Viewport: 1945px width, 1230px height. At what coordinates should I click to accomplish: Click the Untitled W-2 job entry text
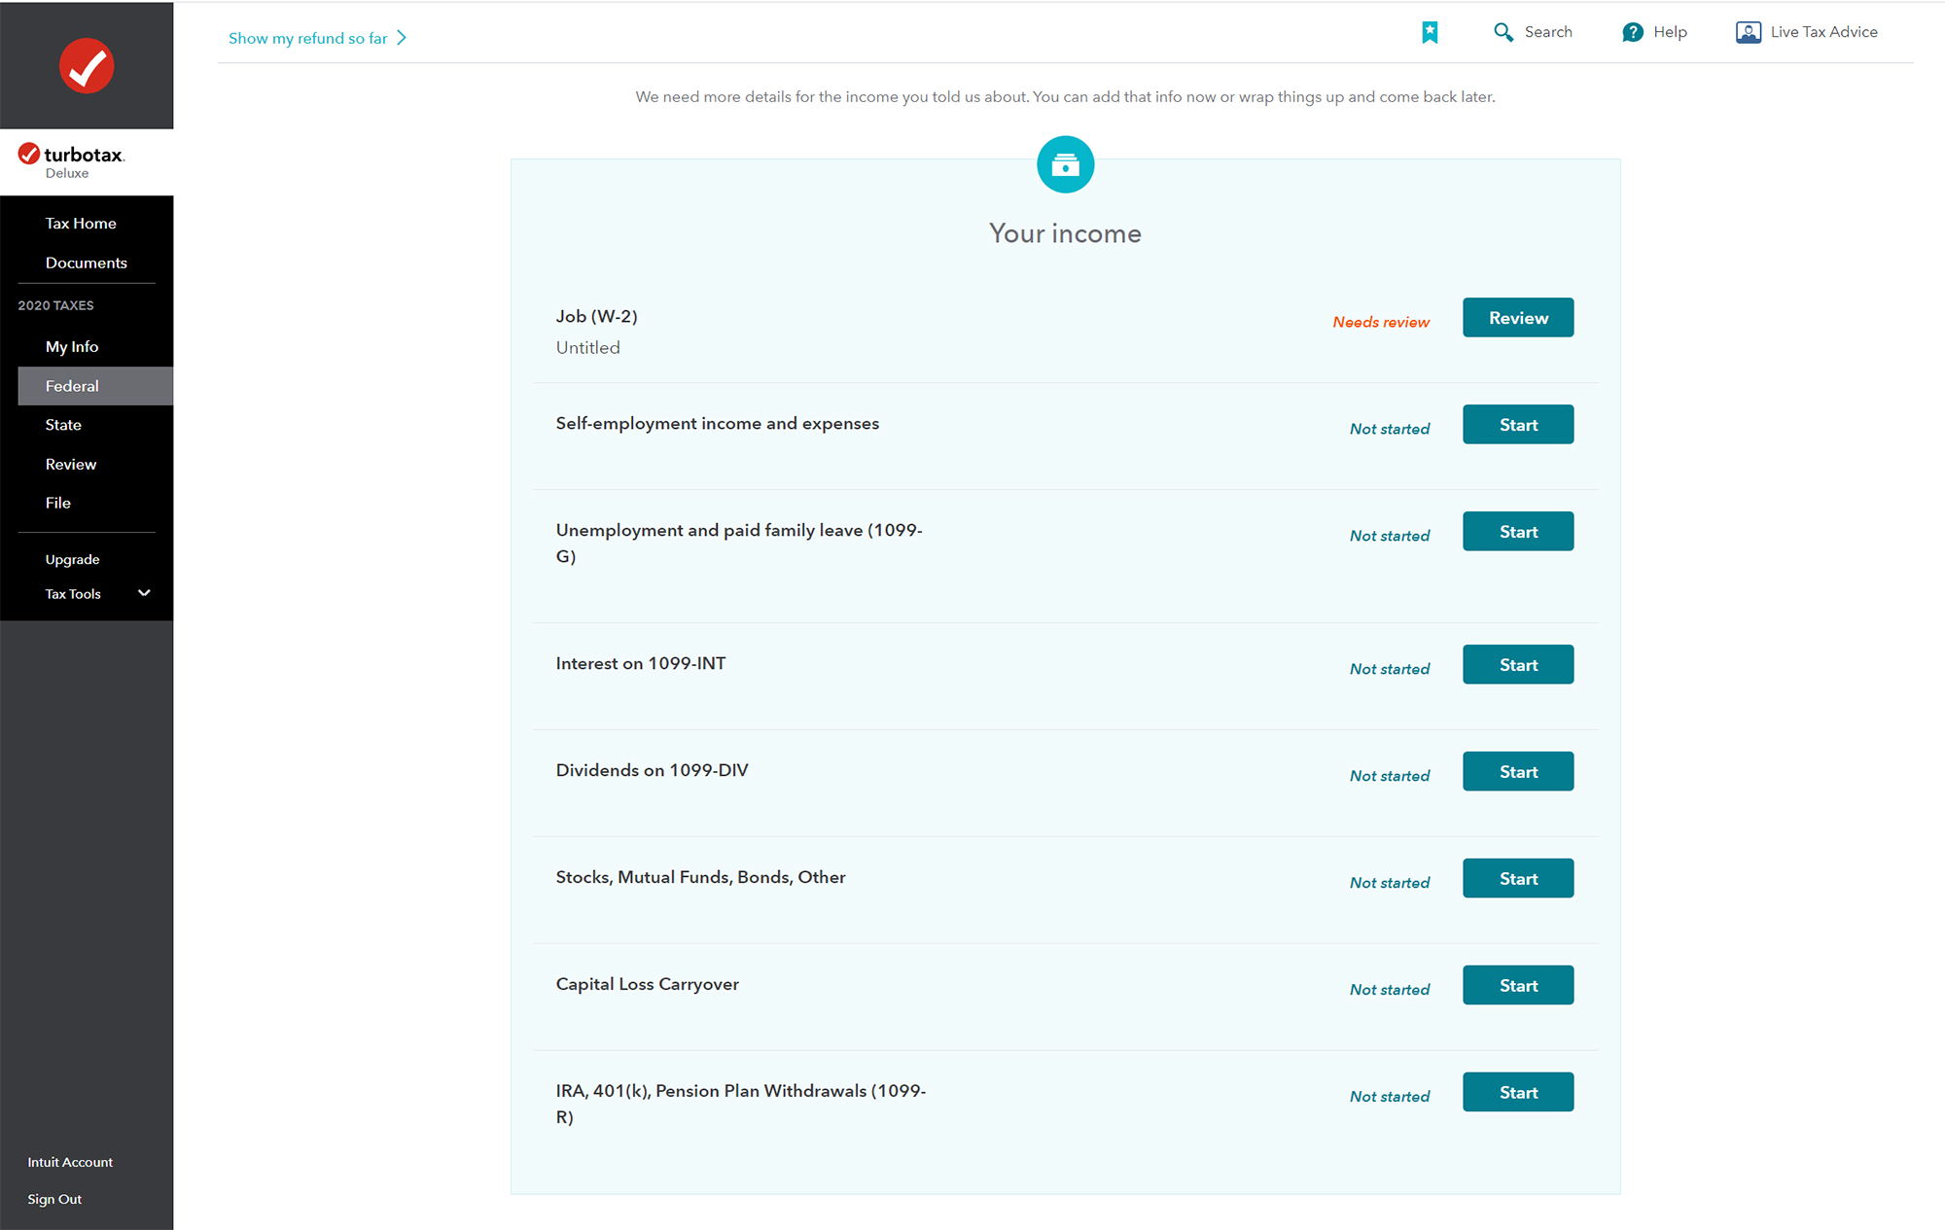tap(587, 347)
